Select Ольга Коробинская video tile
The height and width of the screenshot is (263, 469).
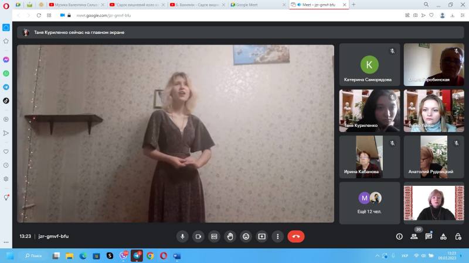434,65
